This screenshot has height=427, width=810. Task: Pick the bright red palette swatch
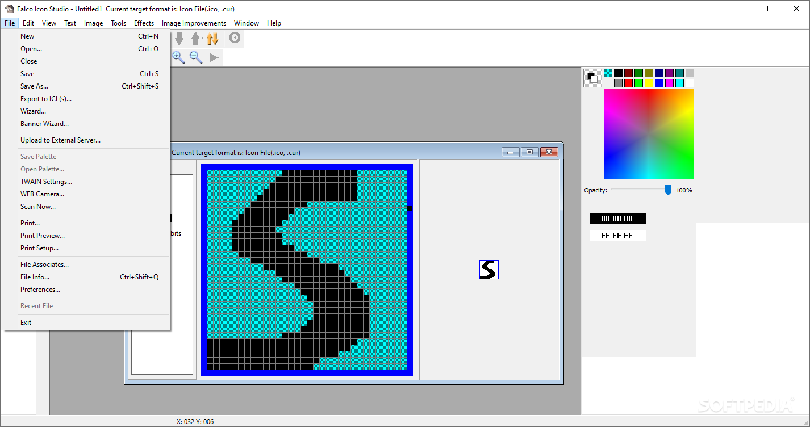point(628,83)
